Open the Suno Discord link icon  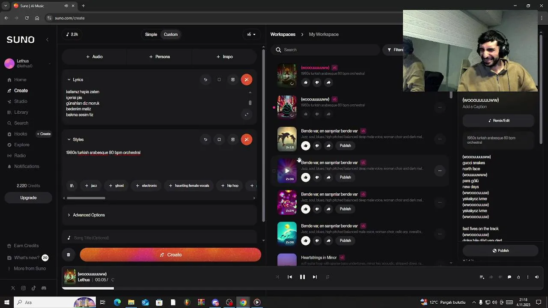coord(44,288)
